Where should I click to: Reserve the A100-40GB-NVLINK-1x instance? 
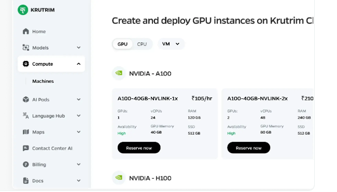tap(139, 148)
